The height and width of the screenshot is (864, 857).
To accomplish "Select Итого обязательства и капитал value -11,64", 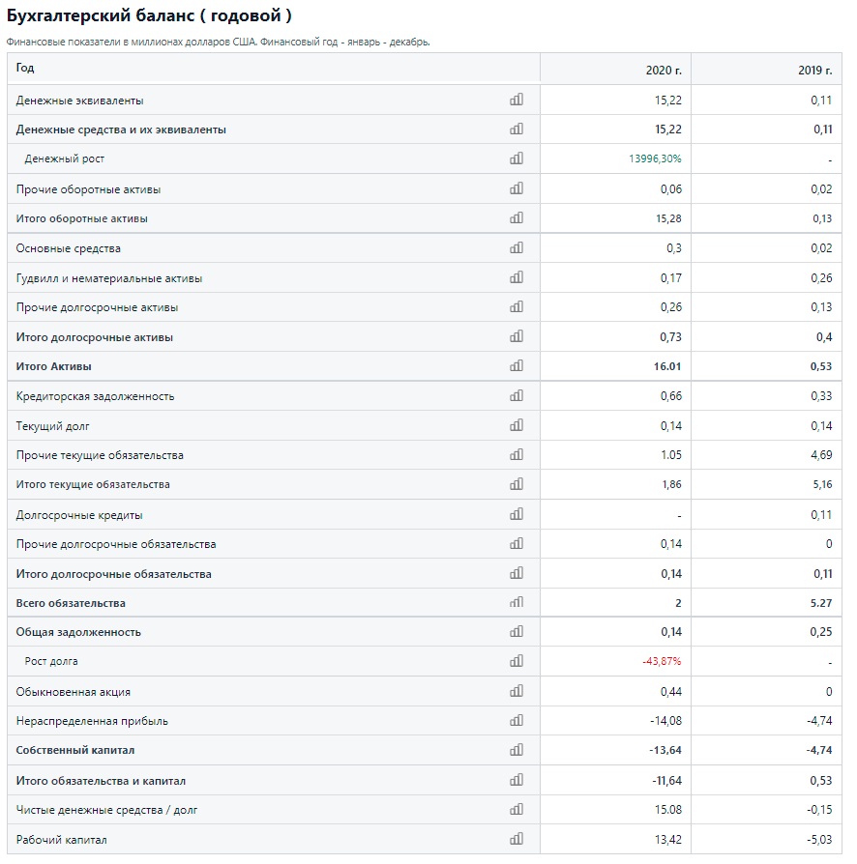I will 666,781.
